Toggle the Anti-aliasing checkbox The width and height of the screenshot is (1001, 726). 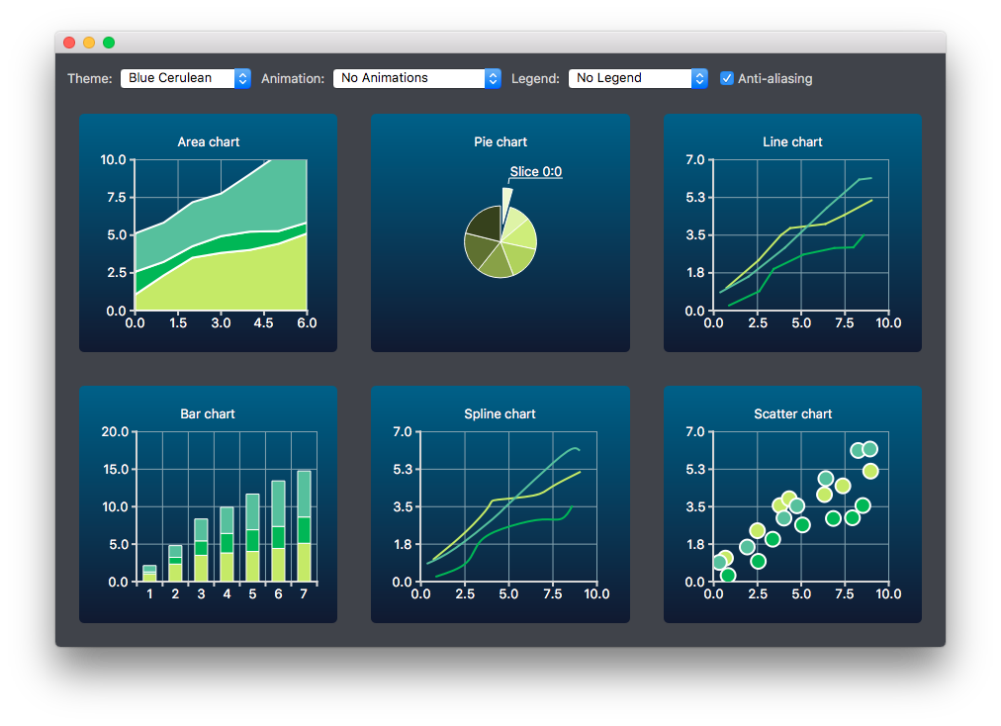pyautogui.click(x=727, y=78)
